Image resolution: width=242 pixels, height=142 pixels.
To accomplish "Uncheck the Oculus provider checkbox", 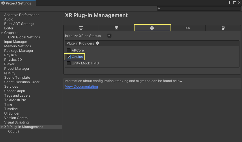I will click(69, 57).
